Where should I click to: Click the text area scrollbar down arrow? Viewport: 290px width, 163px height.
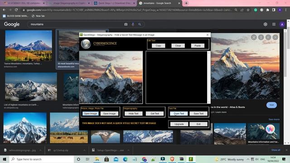pos(209,102)
